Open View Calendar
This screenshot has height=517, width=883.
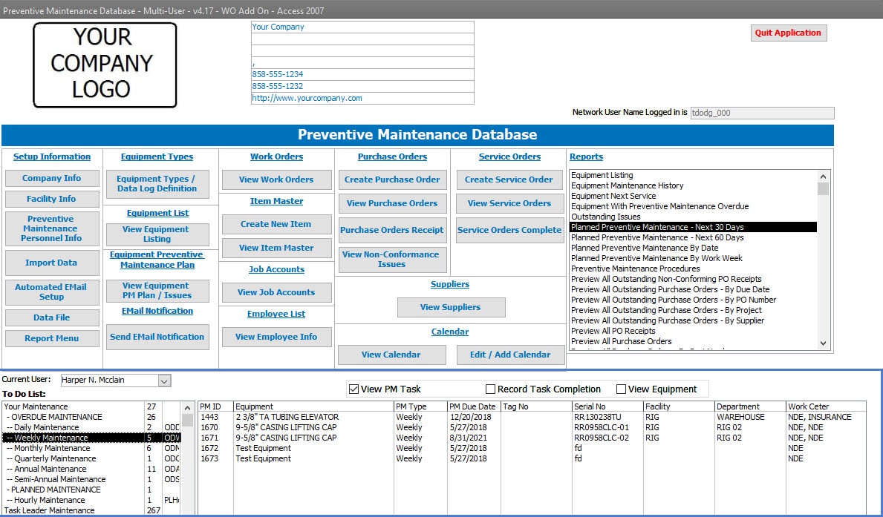coord(391,355)
